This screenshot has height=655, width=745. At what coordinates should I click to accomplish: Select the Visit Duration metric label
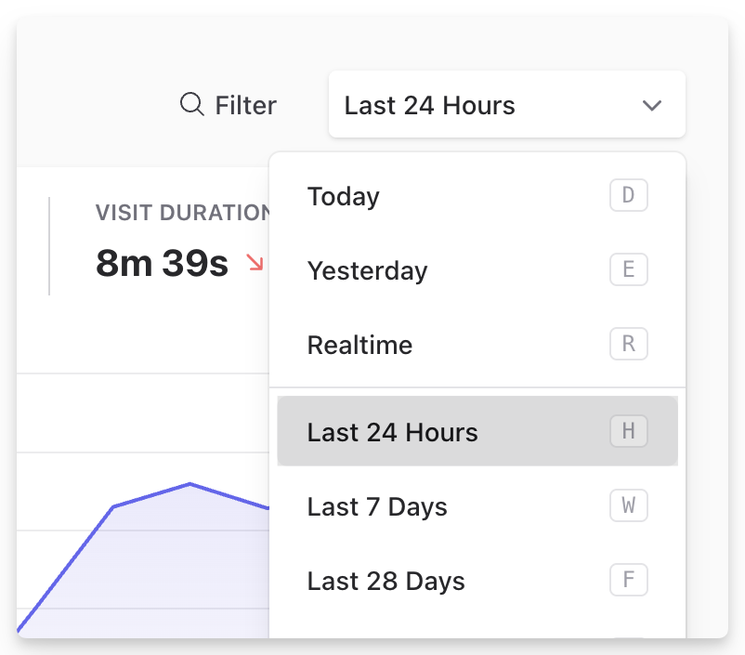(x=182, y=213)
